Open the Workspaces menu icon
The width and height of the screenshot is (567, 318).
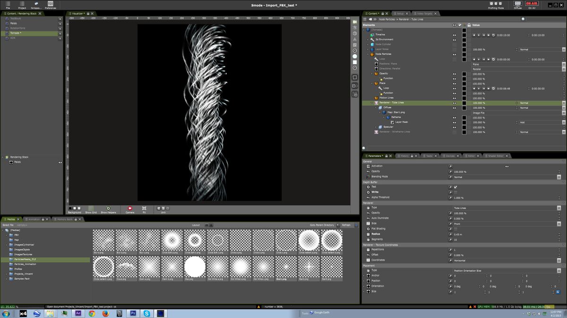(36, 4)
